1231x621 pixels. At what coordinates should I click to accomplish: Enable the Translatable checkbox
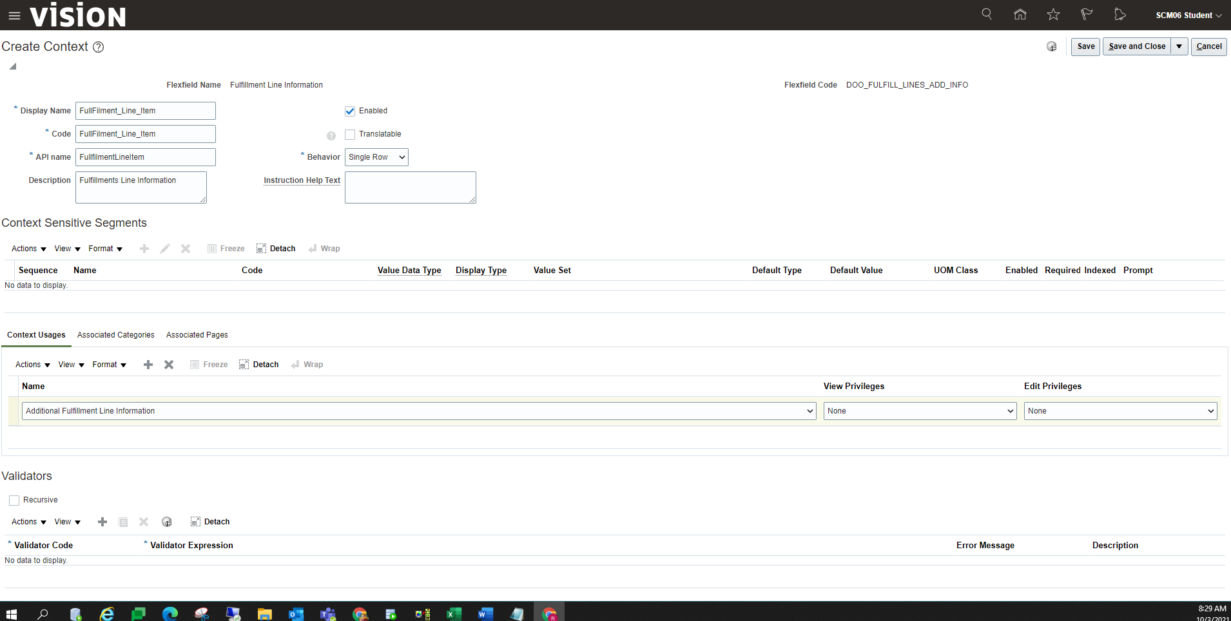point(349,134)
